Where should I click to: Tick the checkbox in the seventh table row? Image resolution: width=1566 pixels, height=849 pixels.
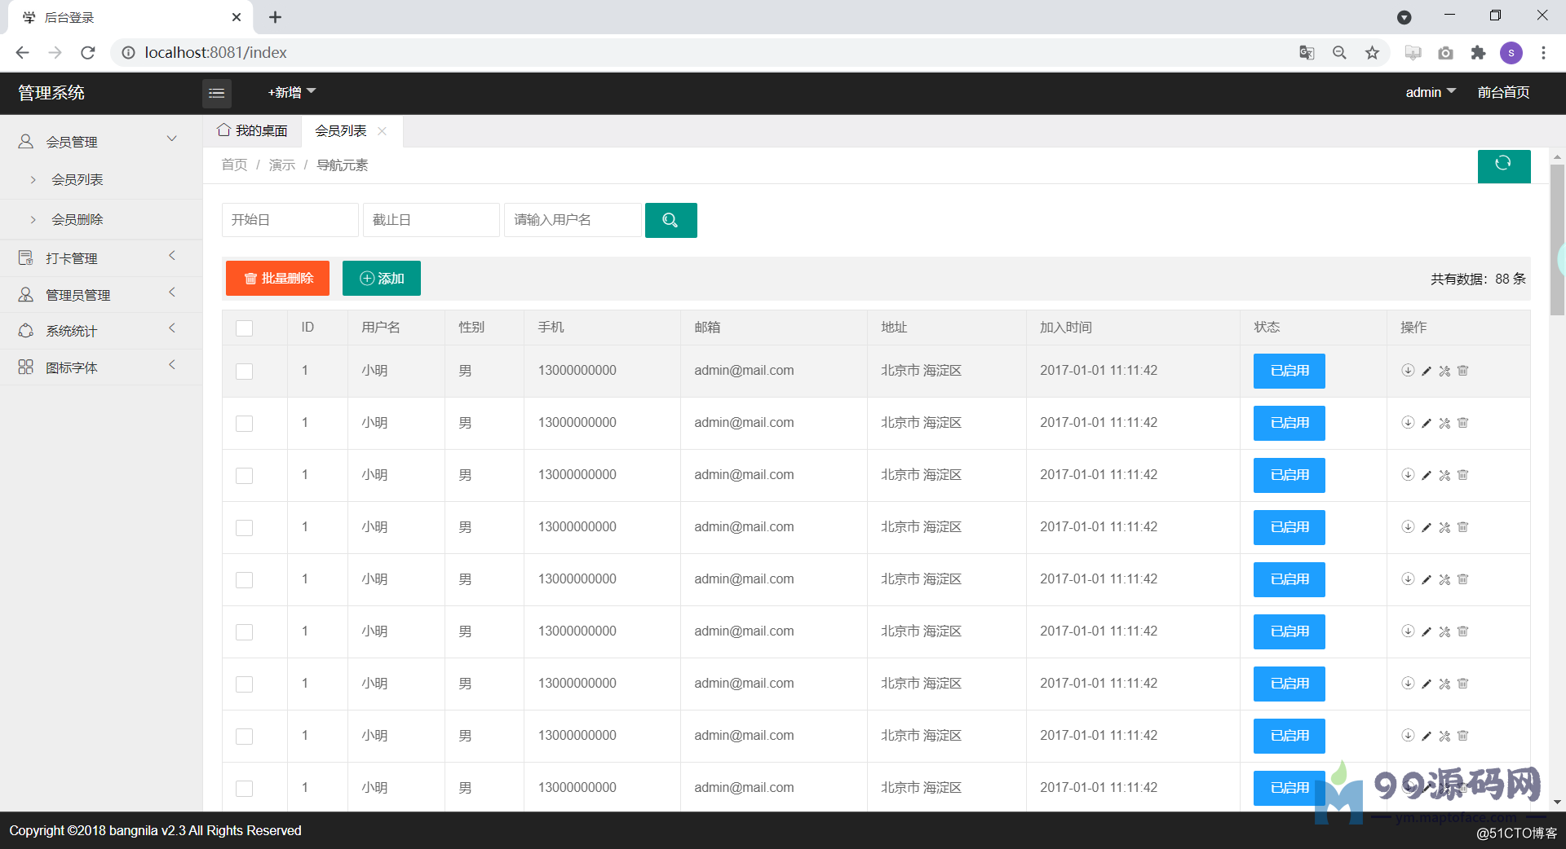pyautogui.click(x=244, y=684)
